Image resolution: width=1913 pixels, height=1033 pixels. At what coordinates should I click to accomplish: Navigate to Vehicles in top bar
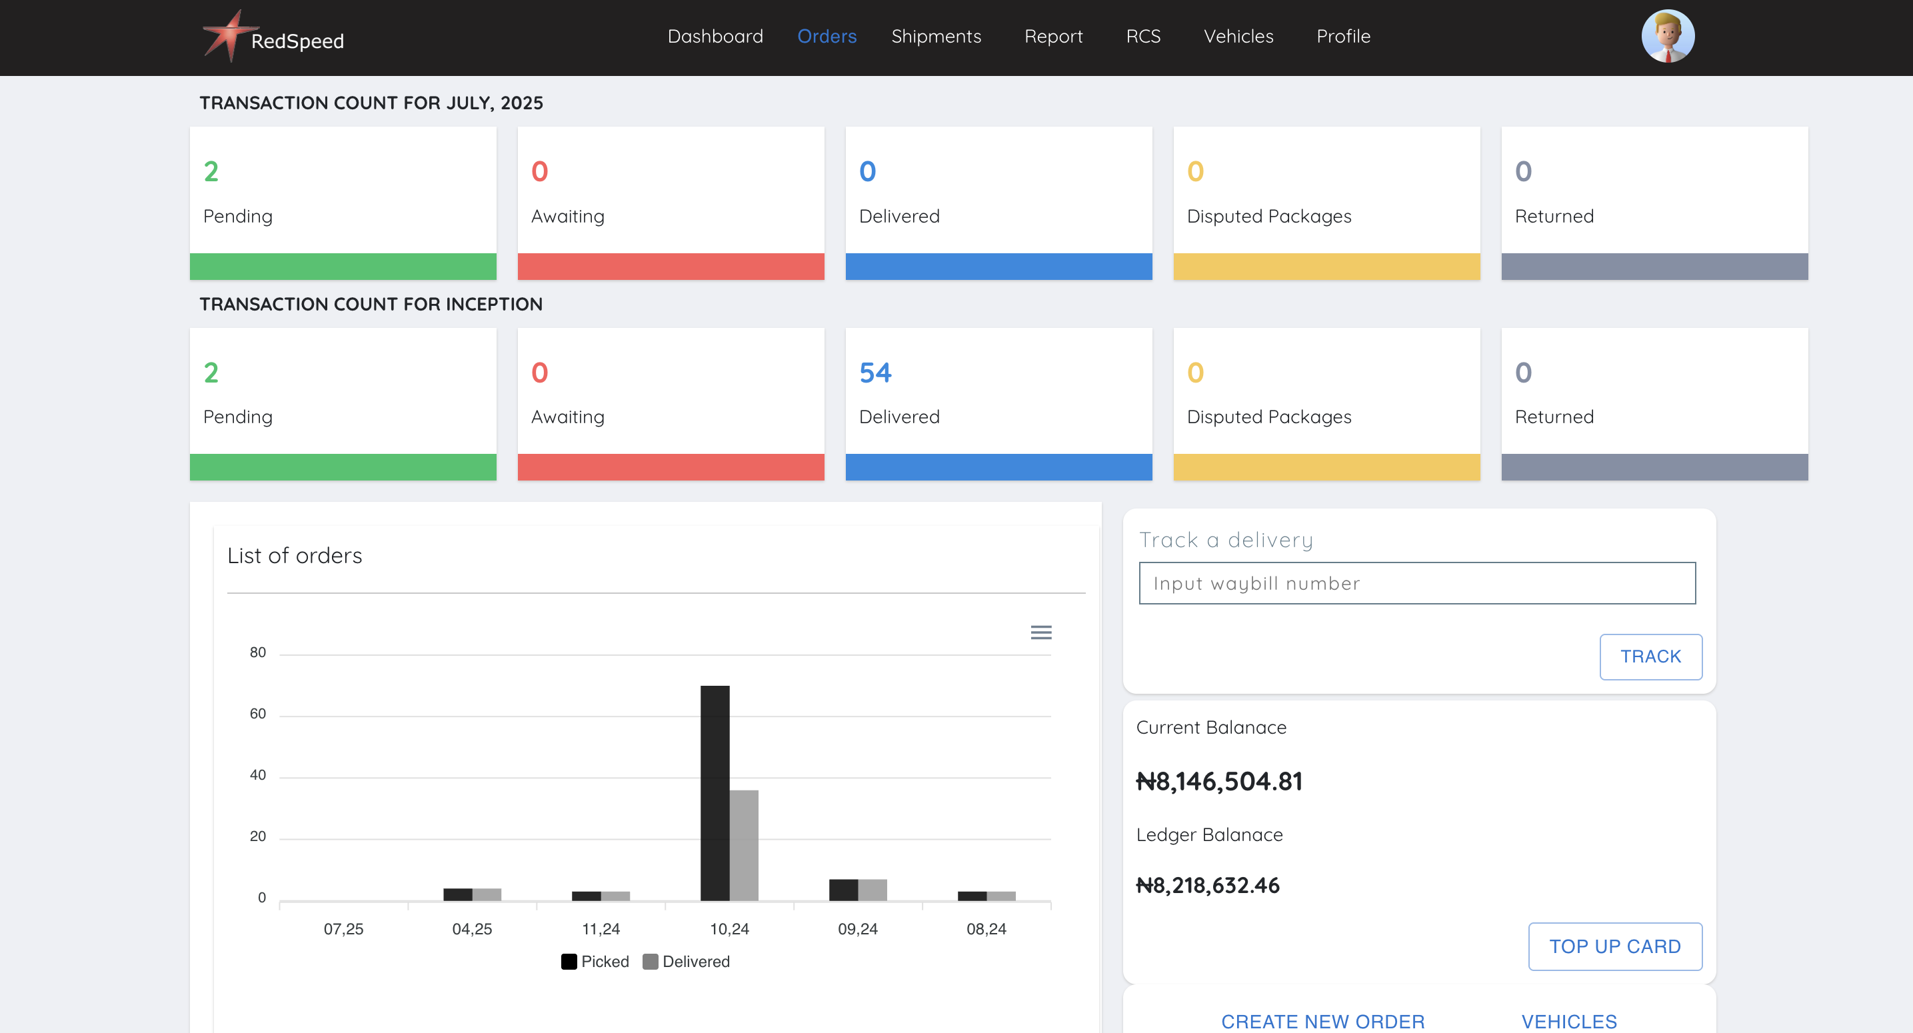coord(1238,37)
